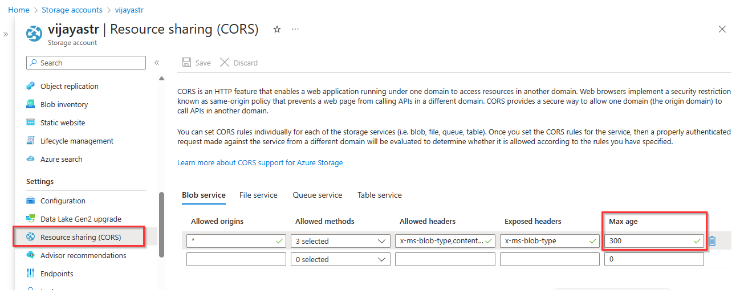Viewport: 740px width, 290px height.
Task: Collapse the sidebar with double chevron
Action: (157, 63)
